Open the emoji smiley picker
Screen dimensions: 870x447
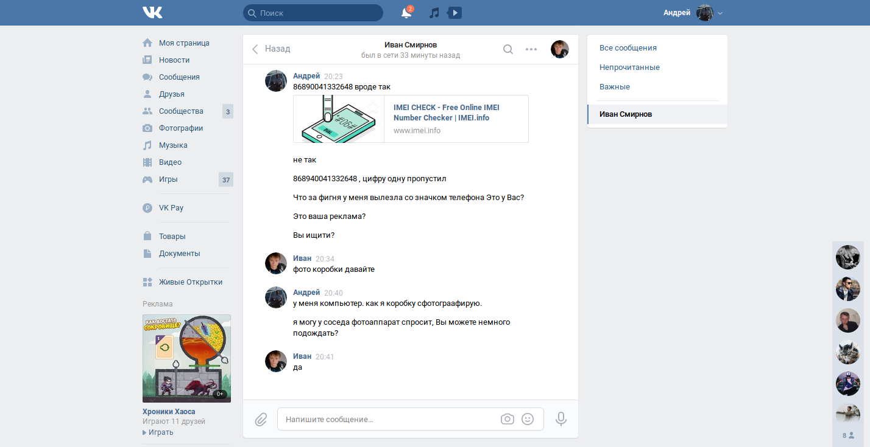click(x=528, y=419)
